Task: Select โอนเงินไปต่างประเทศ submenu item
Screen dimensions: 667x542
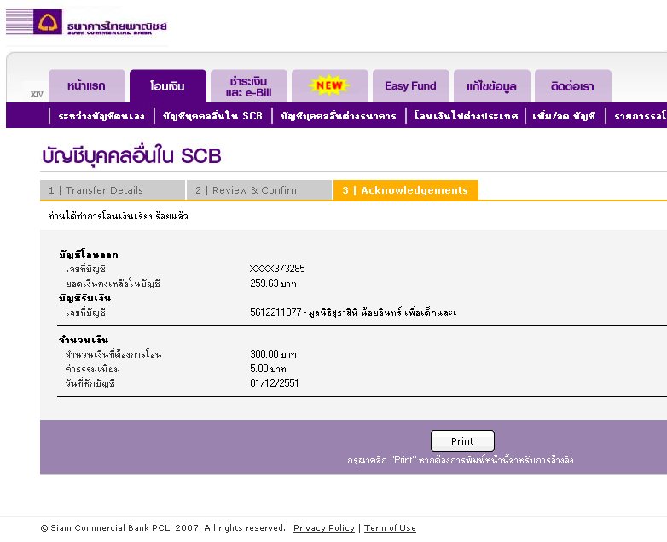Action: tap(466, 116)
